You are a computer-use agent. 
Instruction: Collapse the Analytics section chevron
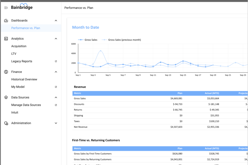pyautogui.click(x=56, y=39)
